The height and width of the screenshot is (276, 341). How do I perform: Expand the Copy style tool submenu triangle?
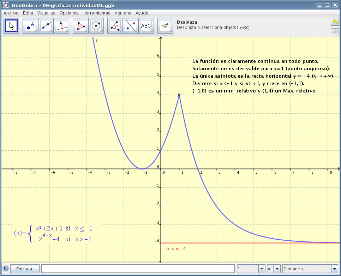(x=170, y=31)
